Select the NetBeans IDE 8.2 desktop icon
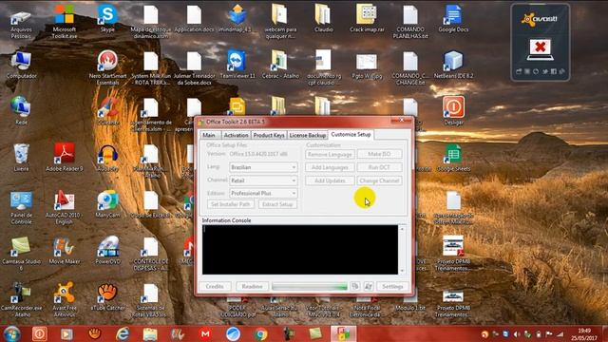 (x=453, y=65)
